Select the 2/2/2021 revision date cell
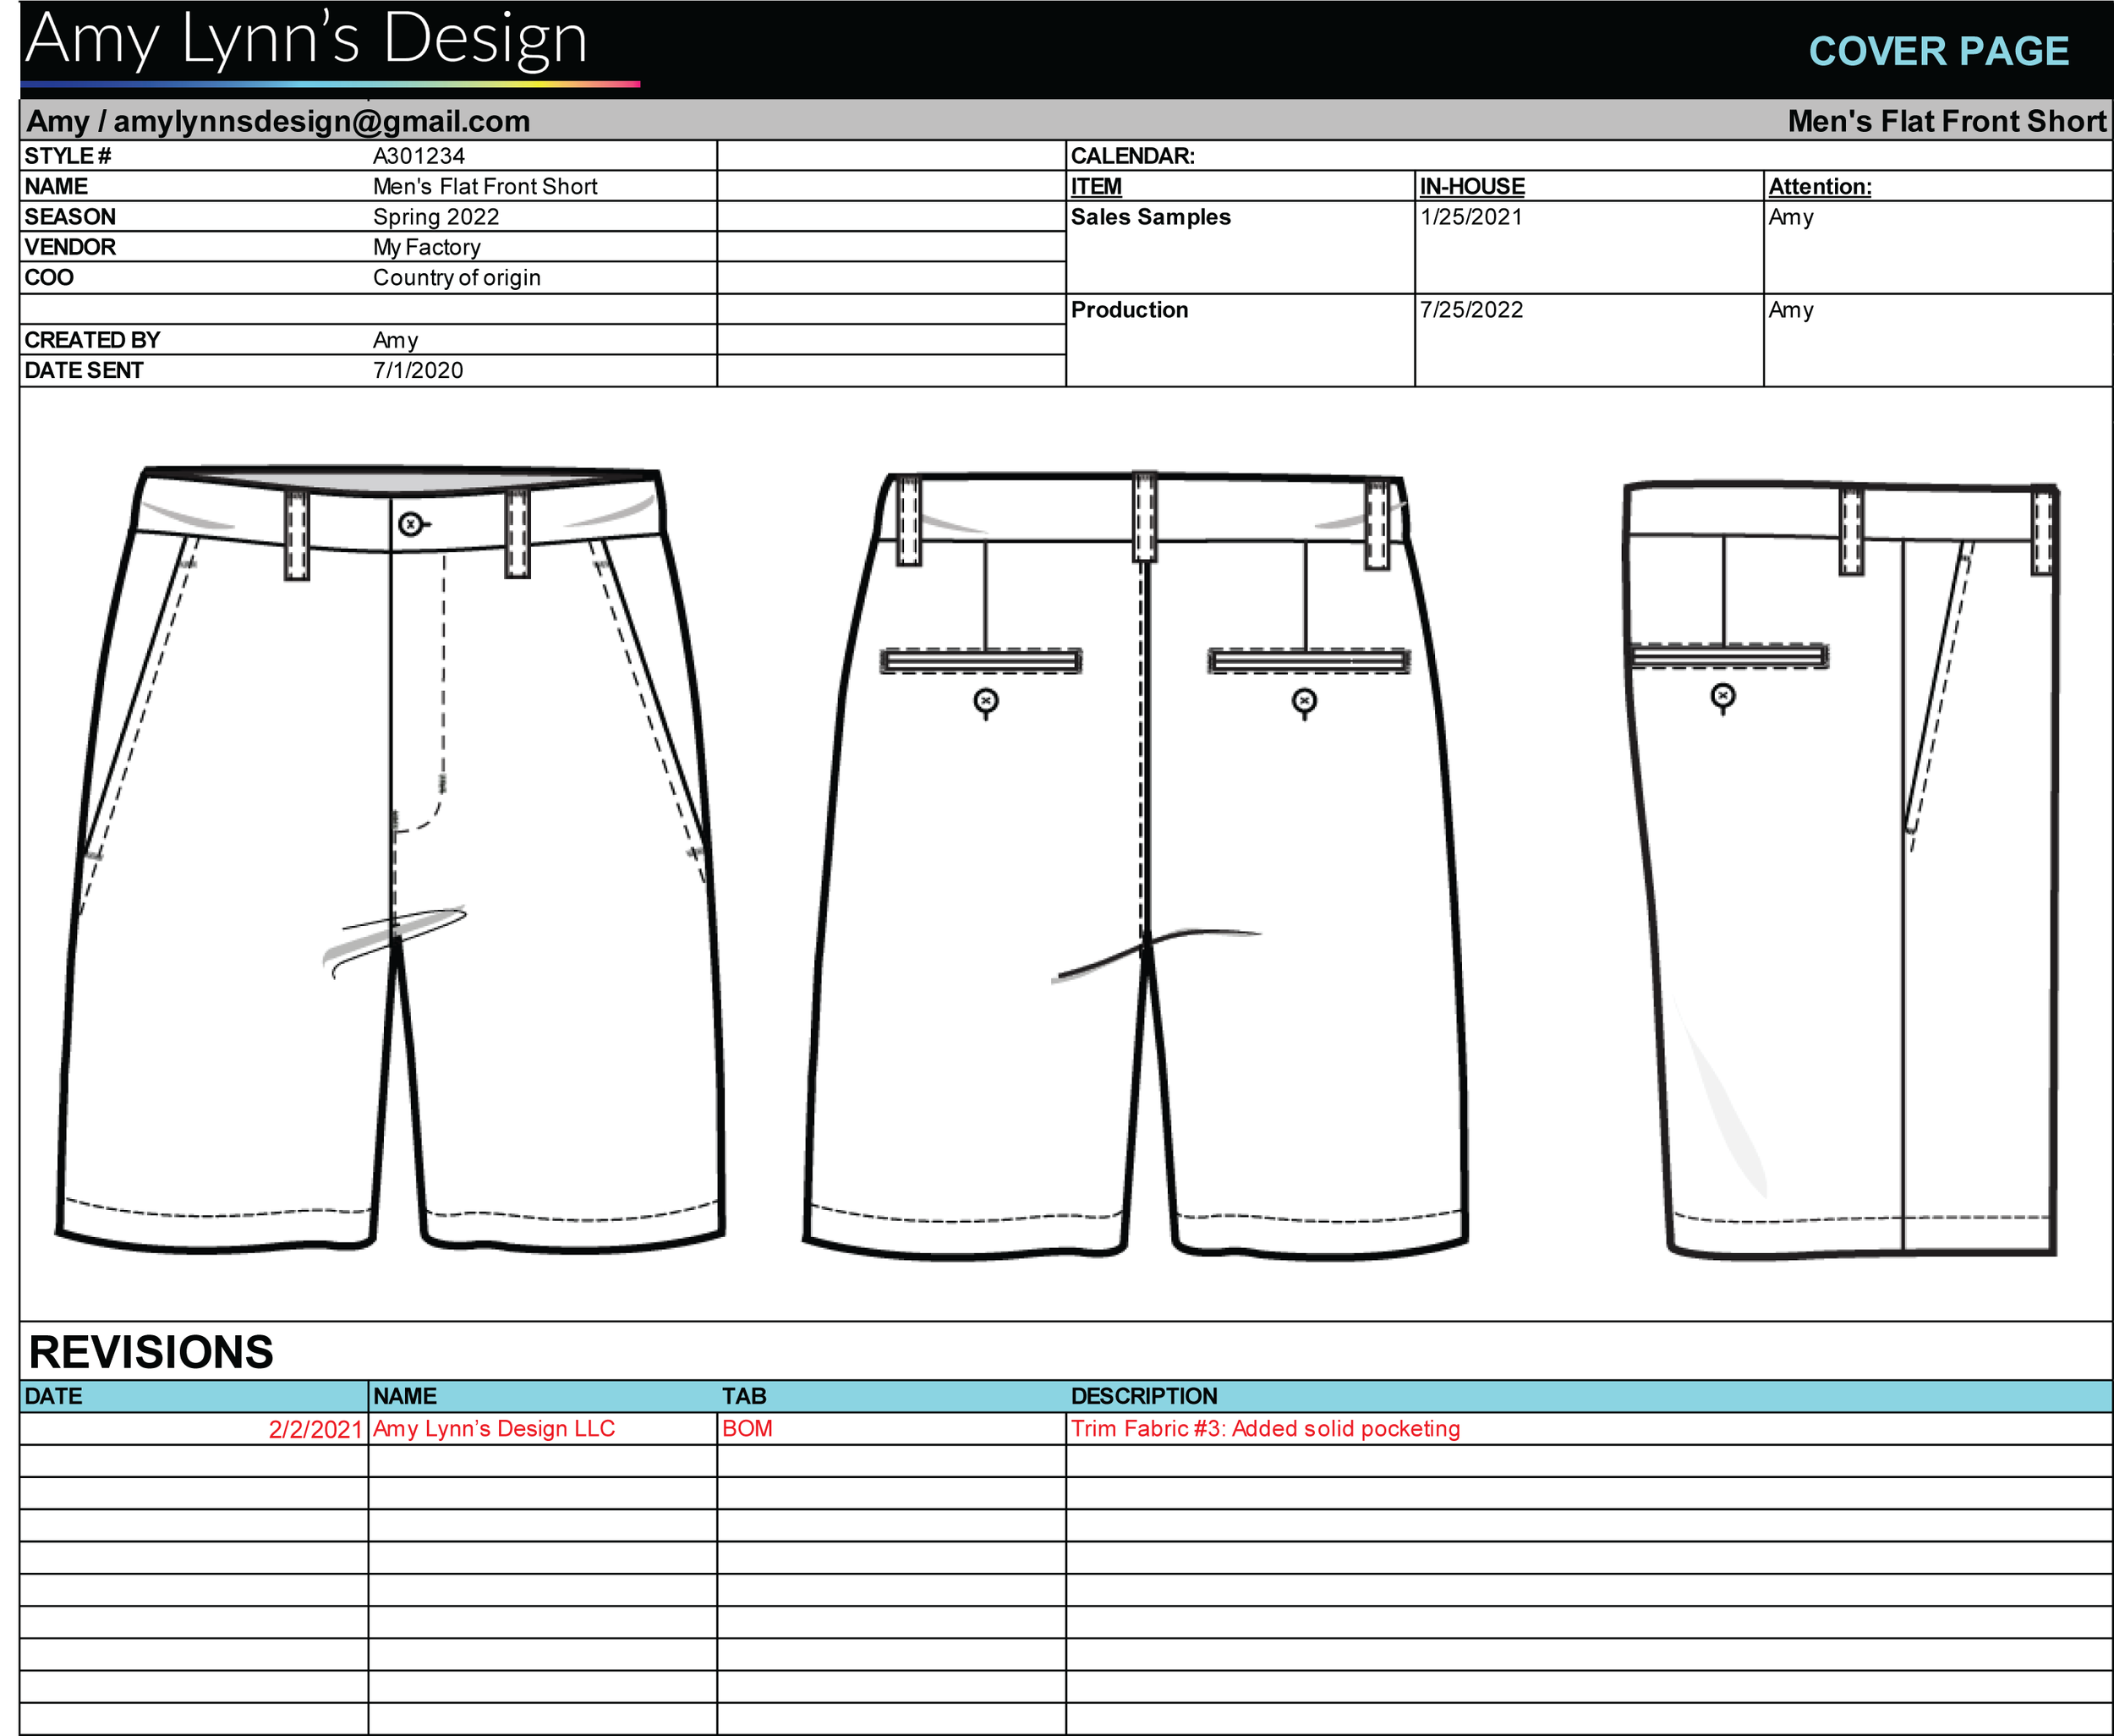The height and width of the screenshot is (1736, 2114). tap(315, 1429)
